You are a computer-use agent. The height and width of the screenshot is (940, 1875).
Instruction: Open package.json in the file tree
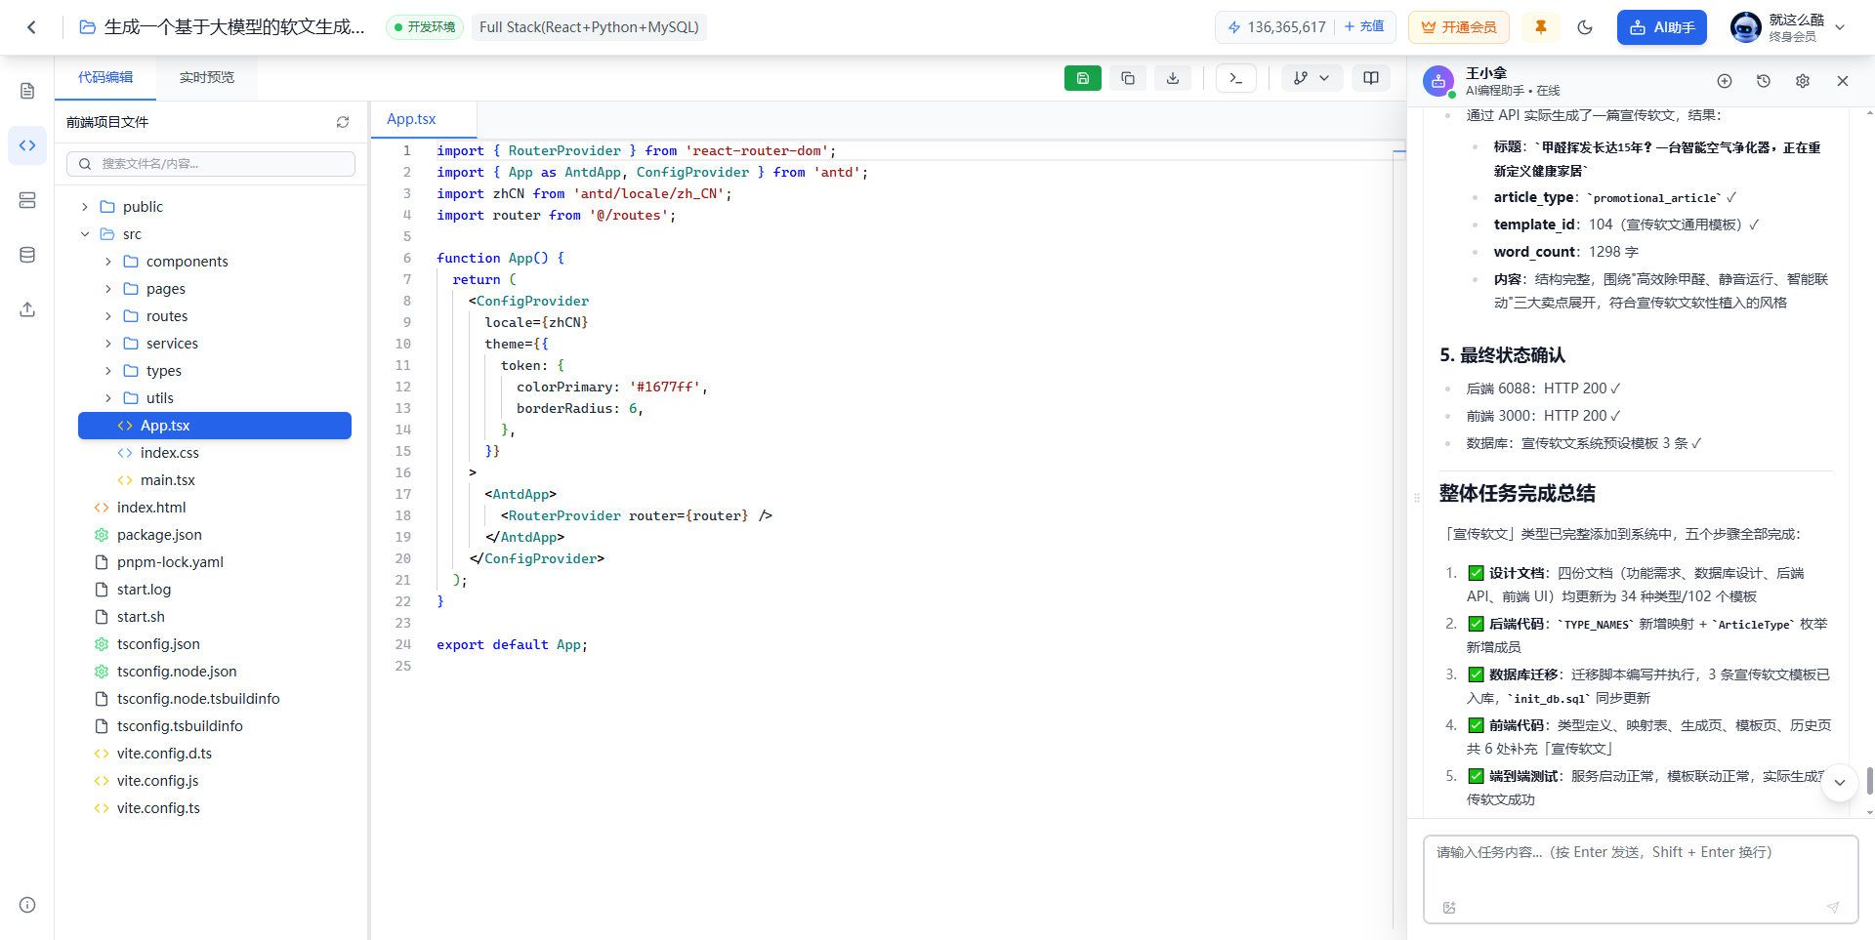(x=159, y=535)
